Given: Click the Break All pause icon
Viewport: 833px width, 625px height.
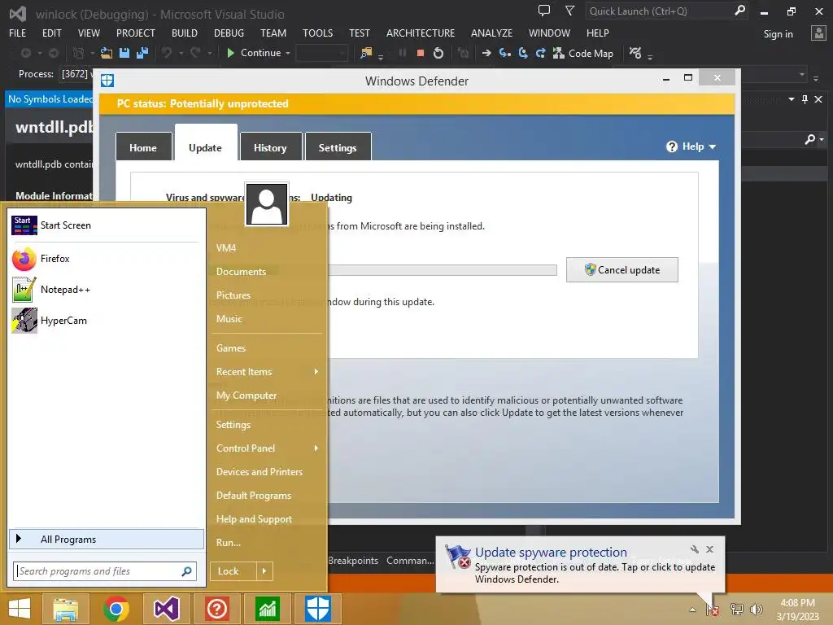Looking at the screenshot, I should [402, 53].
